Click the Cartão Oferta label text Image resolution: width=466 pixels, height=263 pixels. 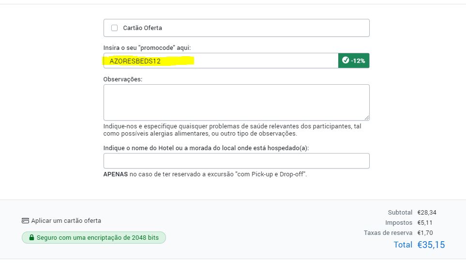pyautogui.click(x=142, y=28)
